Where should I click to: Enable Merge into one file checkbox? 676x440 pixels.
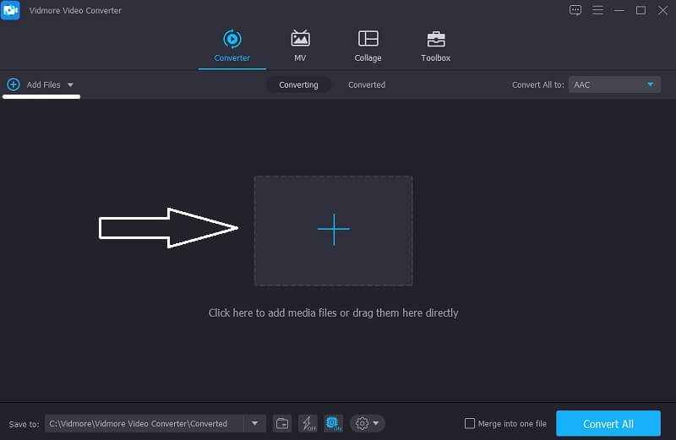[470, 424]
